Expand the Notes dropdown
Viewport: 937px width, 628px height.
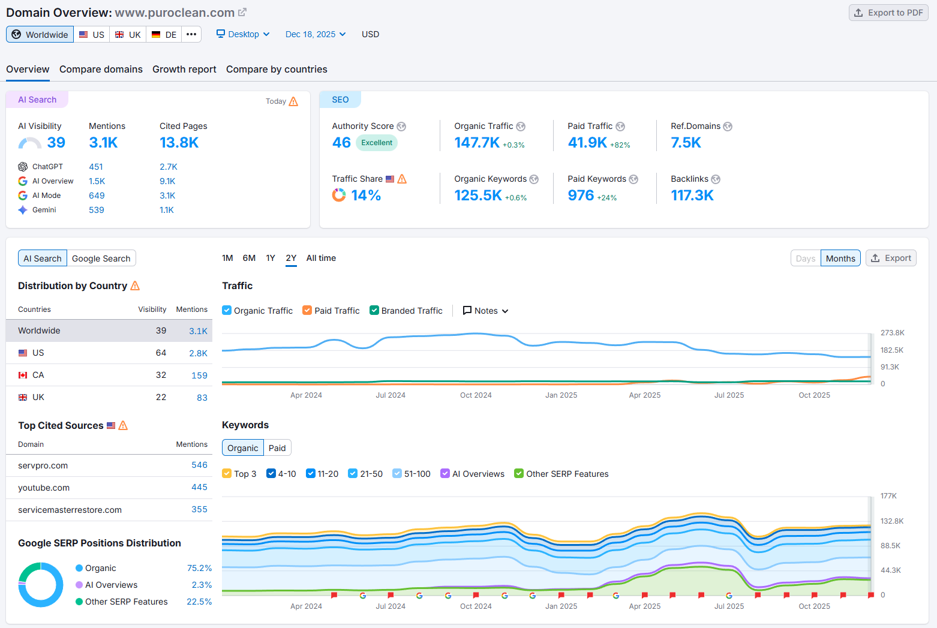(485, 311)
